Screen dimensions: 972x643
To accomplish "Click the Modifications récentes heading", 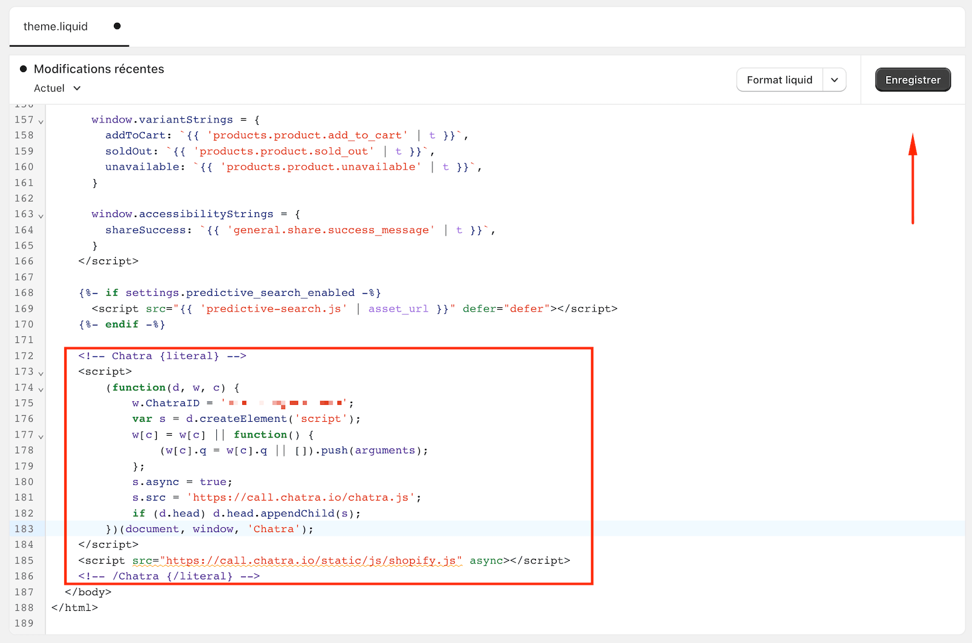I will [99, 68].
